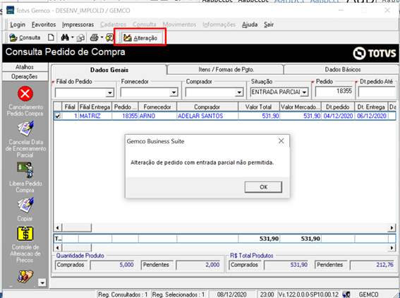Open Cancelar Data de Encerramento Parcial icon
Screen dimensions: 400x298
[25, 129]
